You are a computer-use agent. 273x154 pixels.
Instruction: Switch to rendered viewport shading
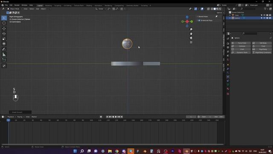220,9
